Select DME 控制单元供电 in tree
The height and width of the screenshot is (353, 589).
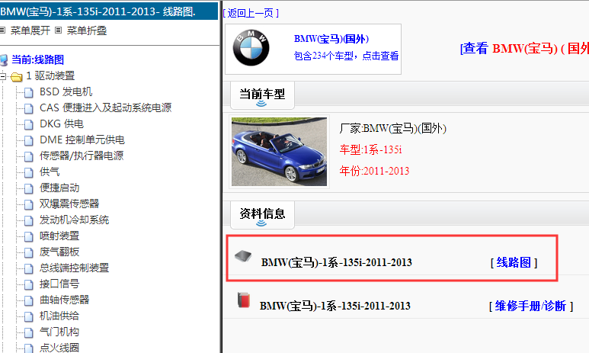(x=82, y=140)
